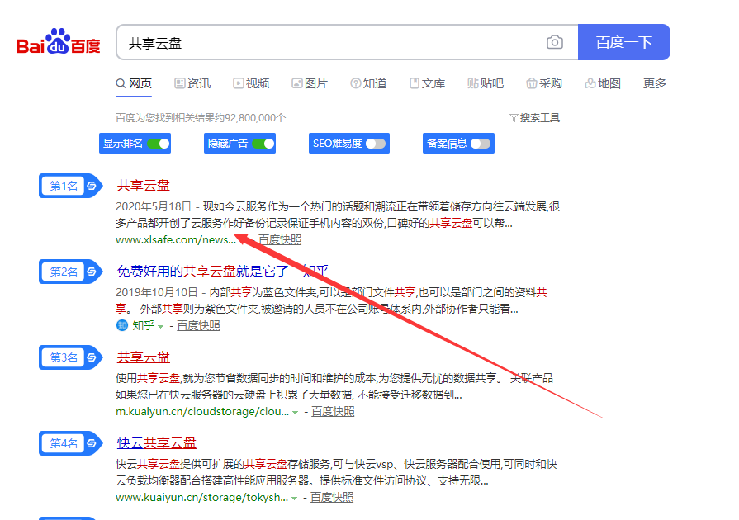Enable the SEO难易度 switch
Screen dimensions: 739x520
[376, 144]
